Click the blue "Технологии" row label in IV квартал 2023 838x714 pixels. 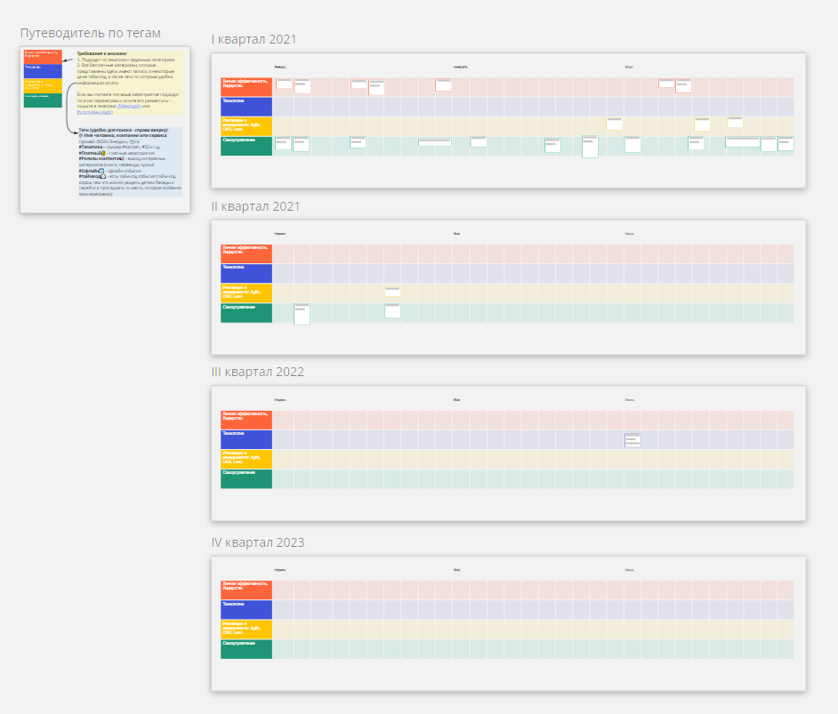click(246, 609)
